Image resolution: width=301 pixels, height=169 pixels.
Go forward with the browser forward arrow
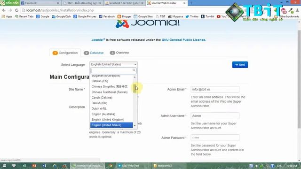click(x=10, y=10)
